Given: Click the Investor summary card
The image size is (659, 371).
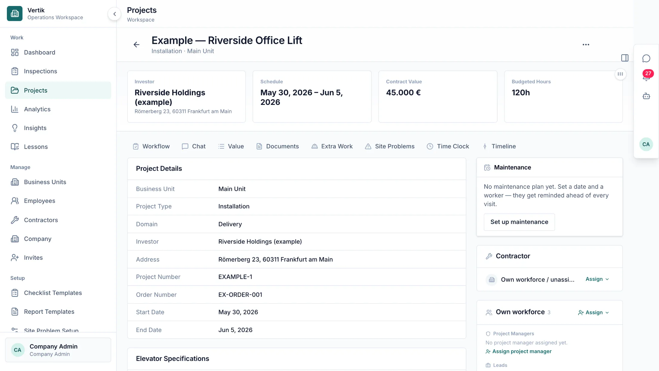Looking at the screenshot, I should click(x=186, y=96).
